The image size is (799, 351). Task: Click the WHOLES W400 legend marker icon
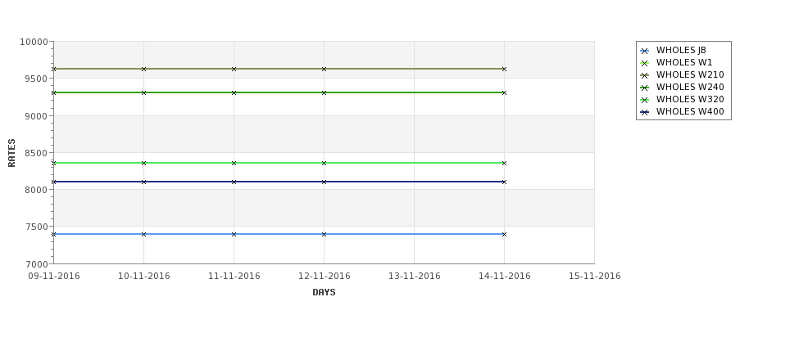click(x=645, y=112)
